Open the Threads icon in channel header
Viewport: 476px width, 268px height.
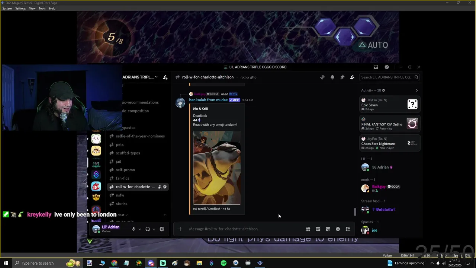click(x=322, y=77)
